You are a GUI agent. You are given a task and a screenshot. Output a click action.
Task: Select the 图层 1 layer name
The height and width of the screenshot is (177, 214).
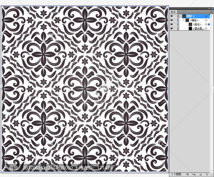[x=190, y=16]
